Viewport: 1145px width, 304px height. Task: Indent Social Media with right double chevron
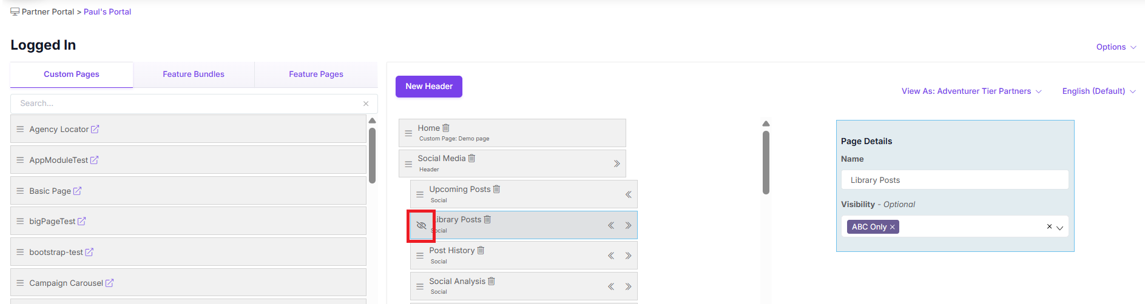[x=616, y=164]
